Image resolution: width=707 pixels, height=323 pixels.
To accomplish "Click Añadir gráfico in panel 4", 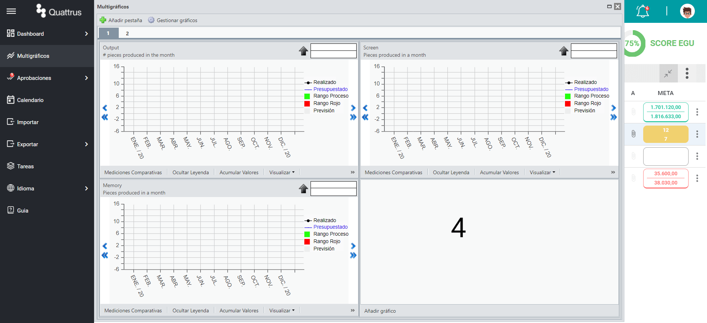I will pyautogui.click(x=380, y=311).
